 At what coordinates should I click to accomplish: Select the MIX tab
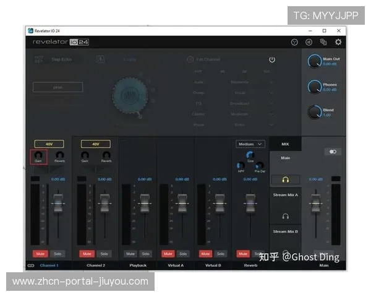[285, 144]
